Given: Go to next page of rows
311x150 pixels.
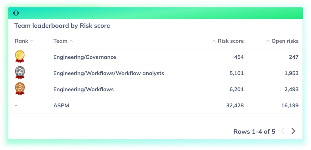Looking at the screenshot, I should click(x=293, y=131).
